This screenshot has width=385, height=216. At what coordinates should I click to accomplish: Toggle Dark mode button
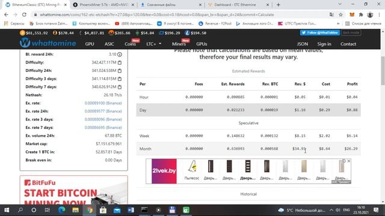tap(351, 32)
